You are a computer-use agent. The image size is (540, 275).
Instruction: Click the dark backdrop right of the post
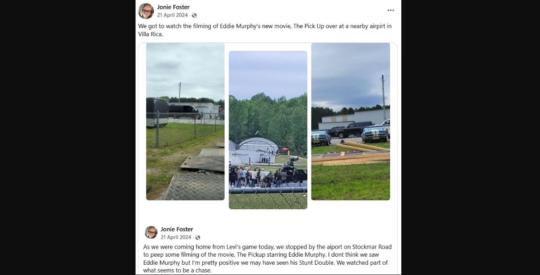click(471, 137)
